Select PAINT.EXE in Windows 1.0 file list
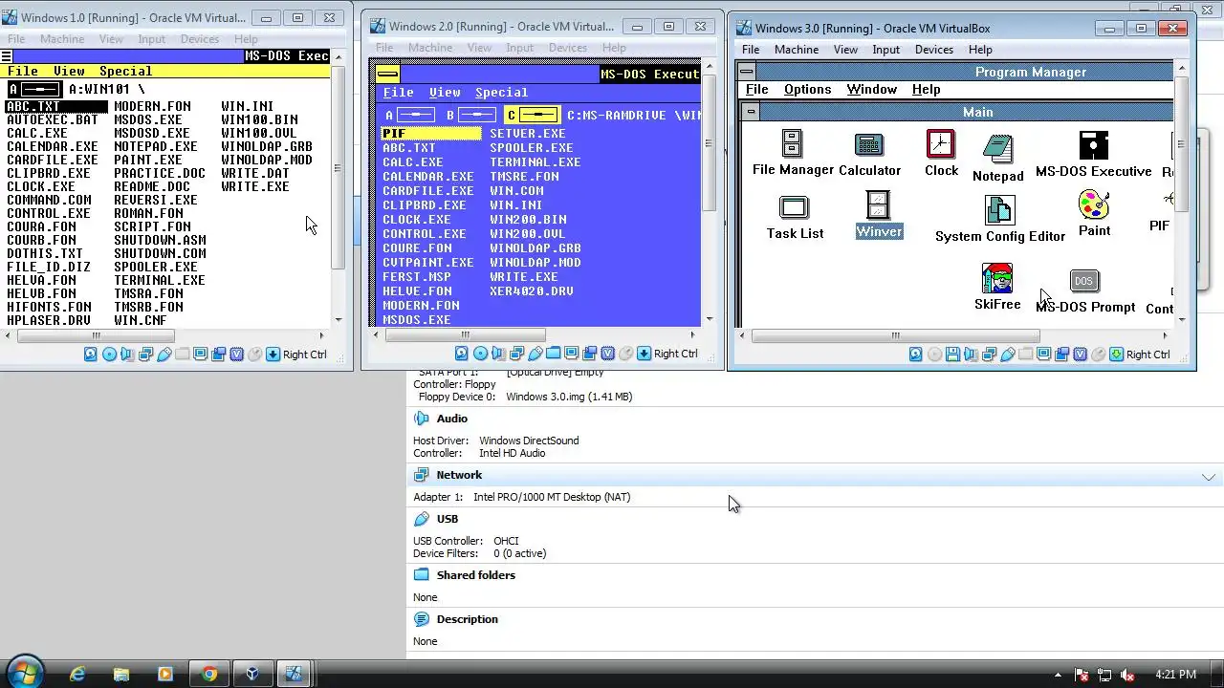This screenshot has width=1224, height=688. pos(147,160)
